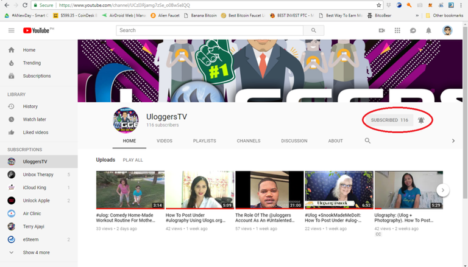This screenshot has height=267, width=468.
Task: Open the Other bookmarks folder
Action: point(444,15)
